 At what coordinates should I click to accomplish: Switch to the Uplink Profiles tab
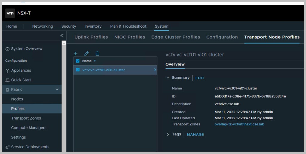pos(91,37)
